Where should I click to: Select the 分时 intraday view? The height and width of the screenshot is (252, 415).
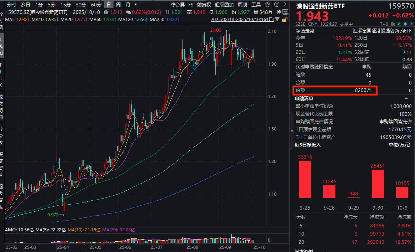coord(11,5)
